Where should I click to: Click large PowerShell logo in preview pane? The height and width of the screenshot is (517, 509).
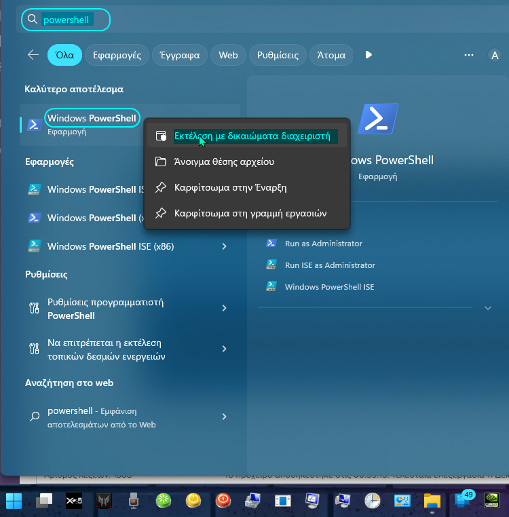[x=378, y=119]
